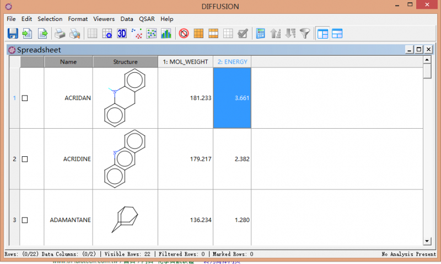Click the spreadsheet scrollbar down arrow
441x264 pixels.
427,241
